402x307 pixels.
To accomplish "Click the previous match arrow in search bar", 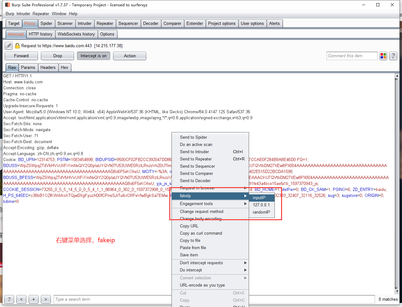I will pos(21,299).
